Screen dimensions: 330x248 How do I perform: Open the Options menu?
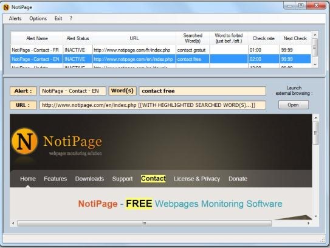(x=38, y=18)
